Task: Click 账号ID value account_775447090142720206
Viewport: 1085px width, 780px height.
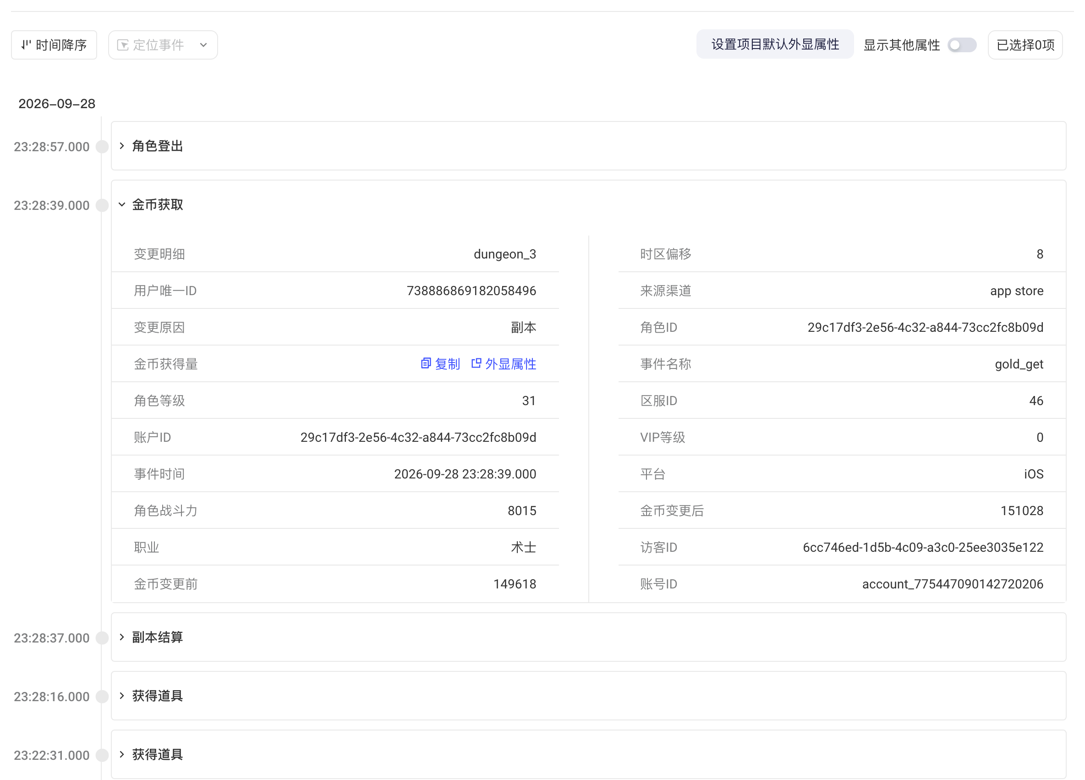Action: tap(953, 584)
